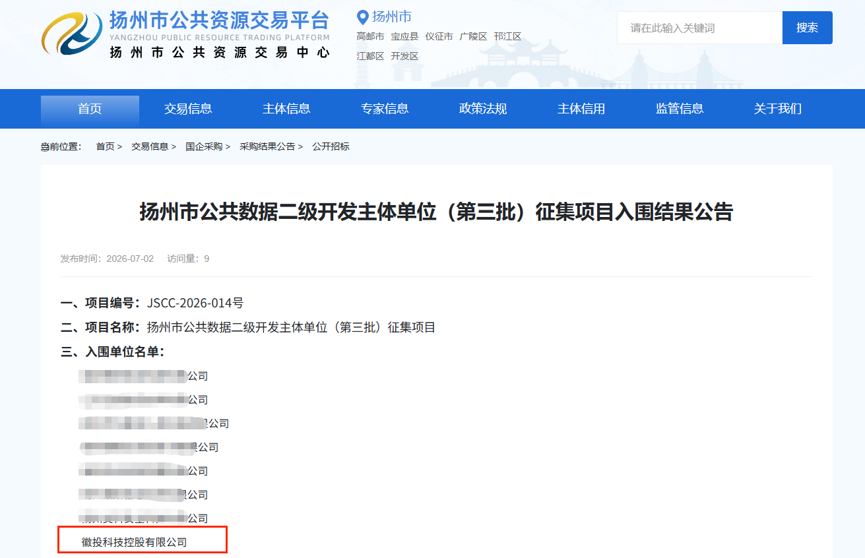Open the 专家信息 navigation menu
This screenshot has width=865, height=558.
pyautogui.click(x=385, y=109)
